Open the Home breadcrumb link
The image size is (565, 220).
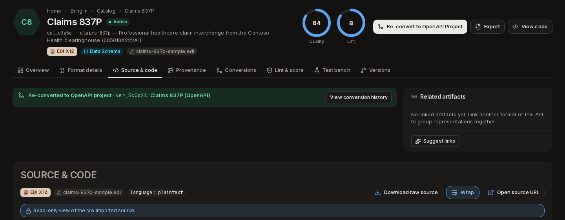pos(54,11)
